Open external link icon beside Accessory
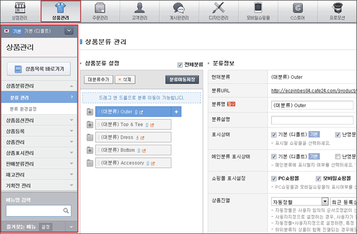 click(153, 163)
